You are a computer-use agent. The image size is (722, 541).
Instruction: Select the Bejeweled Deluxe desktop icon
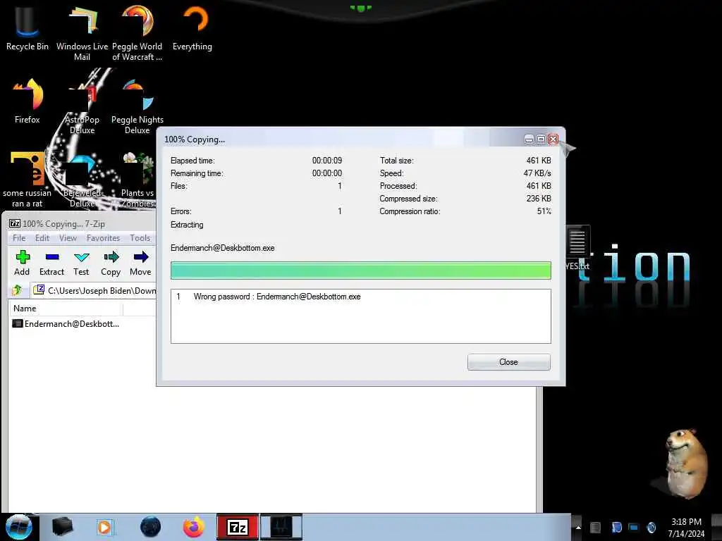(x=82, y=180)
